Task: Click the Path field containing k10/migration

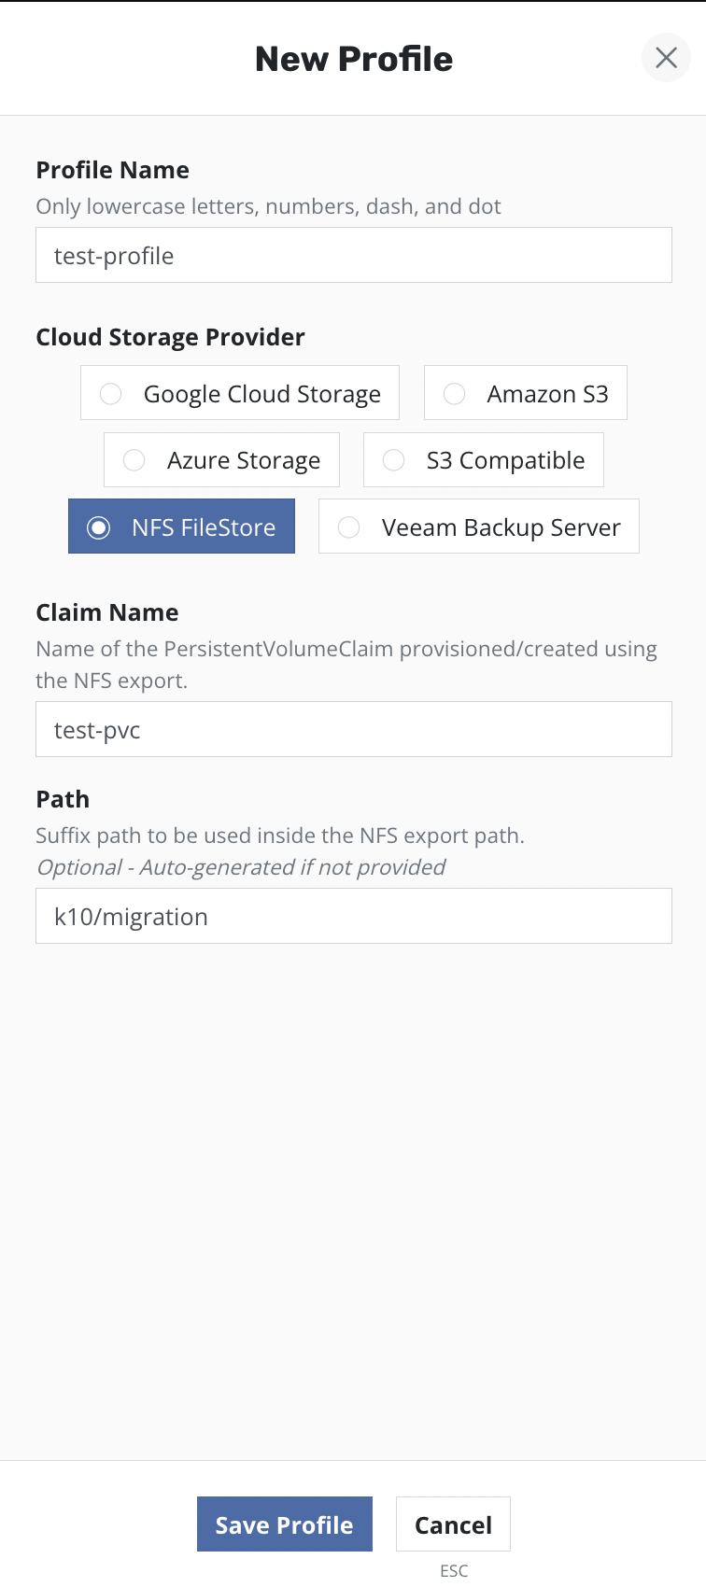Action: (353, 916)
